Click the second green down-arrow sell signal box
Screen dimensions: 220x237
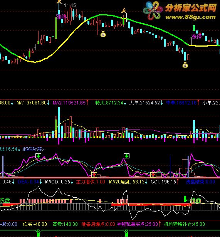click(x=126, y=156)
